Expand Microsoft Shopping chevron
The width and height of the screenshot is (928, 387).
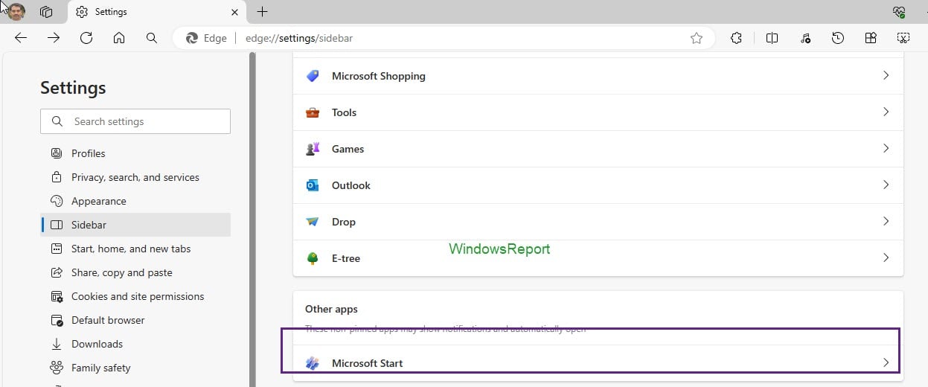click(886, 76)
